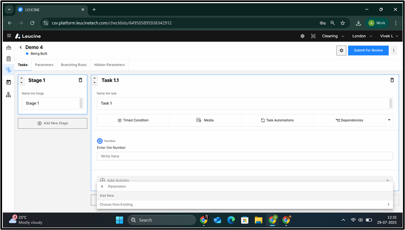Open the checklist clipboard icon in sidebar
This screenshot has height=230, width=405.
tap(9, 59)
